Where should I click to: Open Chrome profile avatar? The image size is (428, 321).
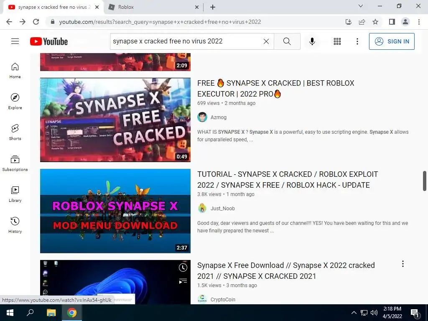coord(405,22)
